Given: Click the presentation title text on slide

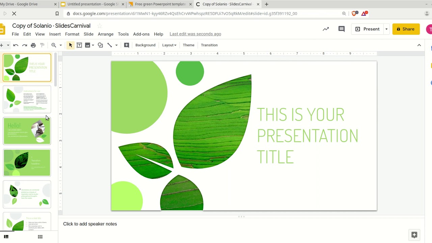Looking at the screenshot, I should [307, 136].
